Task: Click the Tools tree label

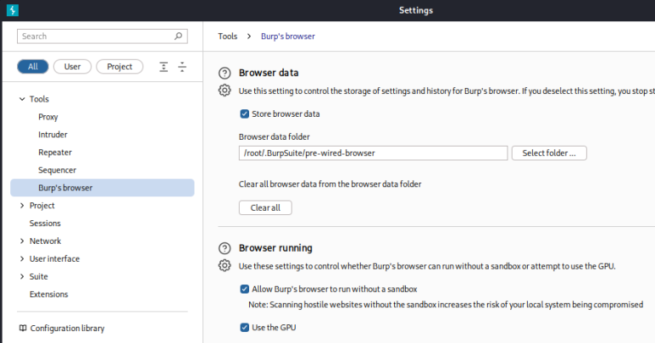Action: 39,99
